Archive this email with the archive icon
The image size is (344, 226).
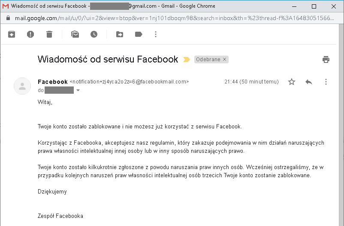click(12, 34)
